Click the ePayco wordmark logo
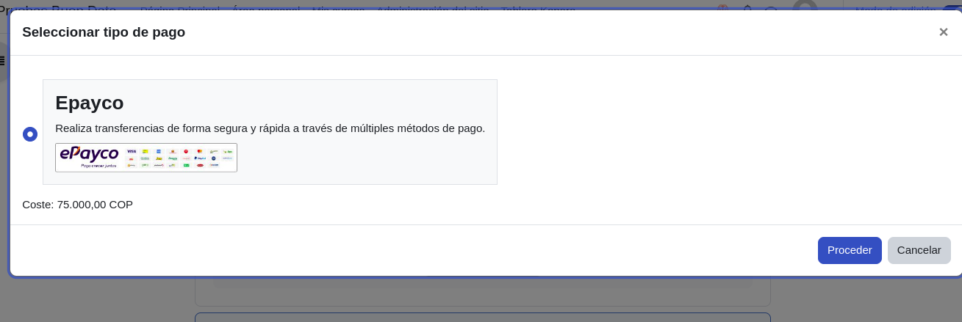This screenshot has width=962, height=322. pyautogui.click(x=89, y=153)
